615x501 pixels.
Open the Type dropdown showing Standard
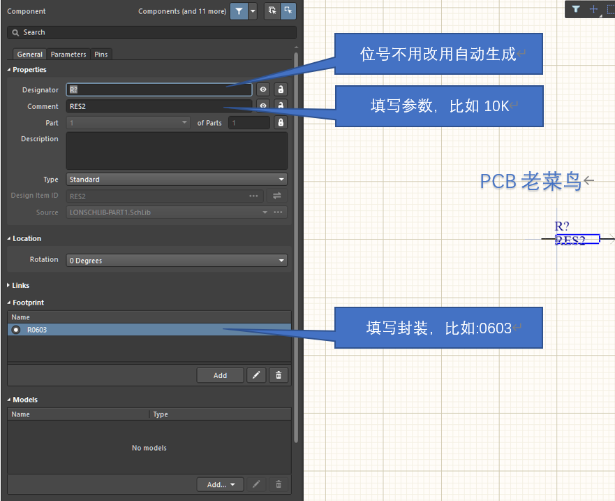pos(176,180)
